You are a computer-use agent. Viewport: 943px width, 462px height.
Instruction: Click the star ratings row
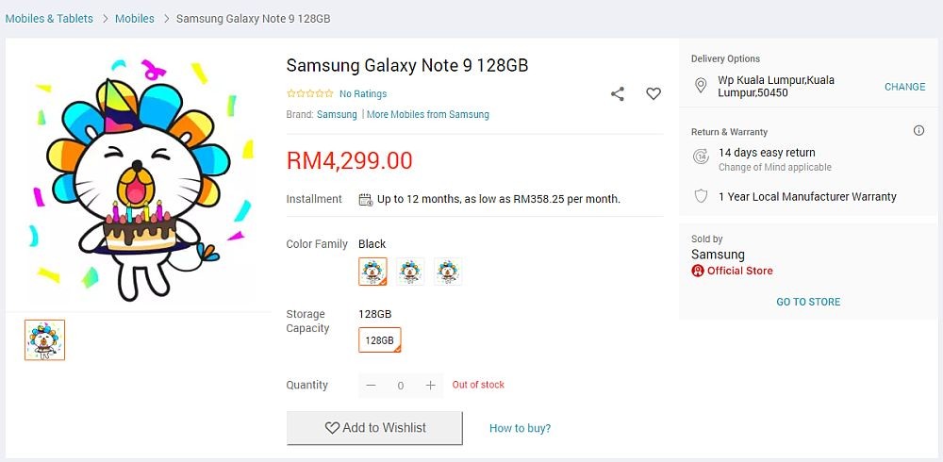(309, 93)
